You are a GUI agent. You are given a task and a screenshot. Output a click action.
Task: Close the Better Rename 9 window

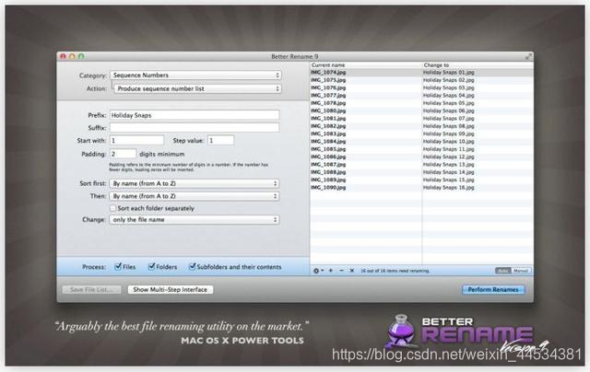[63, 56]
